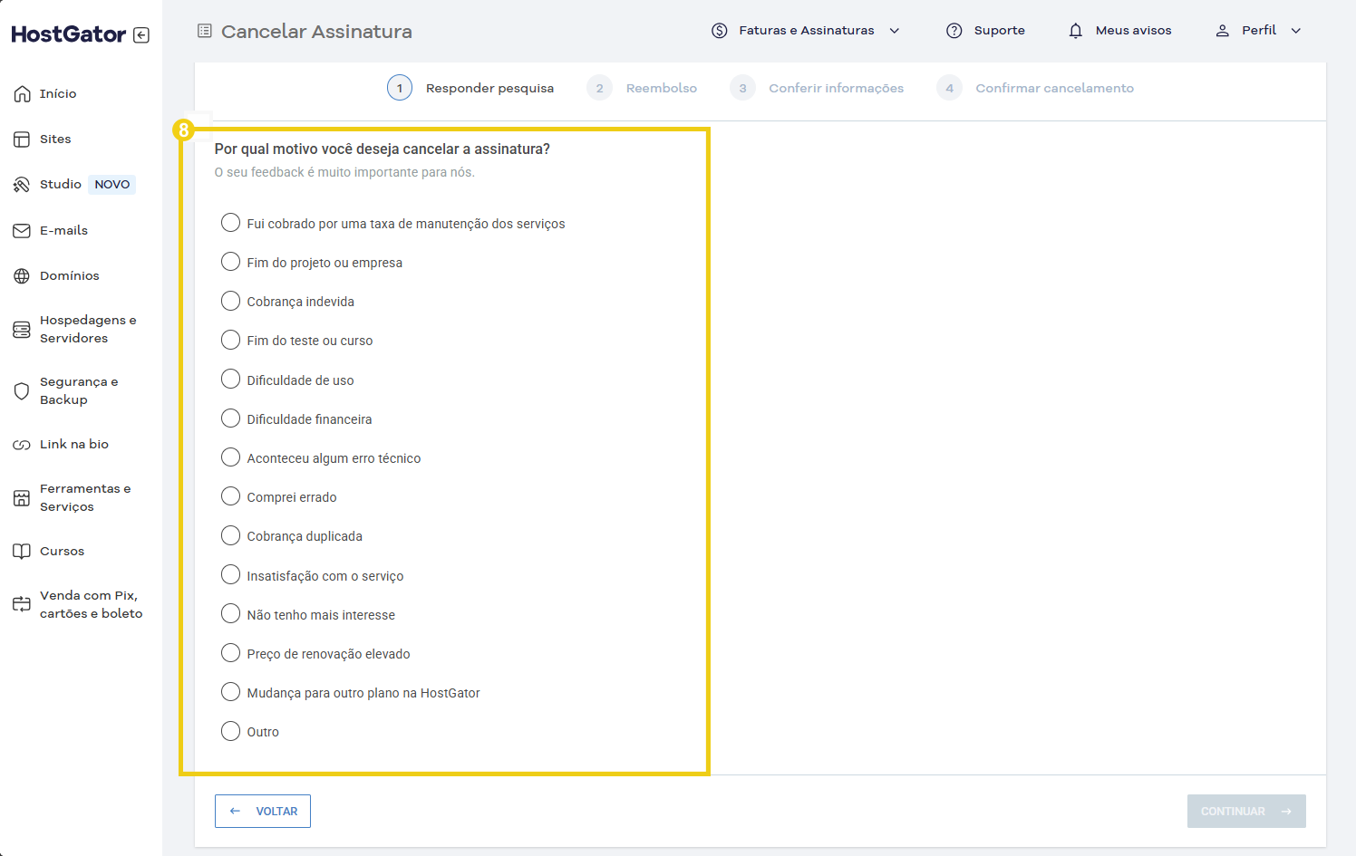Select reason 'Cobrança duplicada'
This screenshot has width=1356, height=856.
click(x=230, y=535)
